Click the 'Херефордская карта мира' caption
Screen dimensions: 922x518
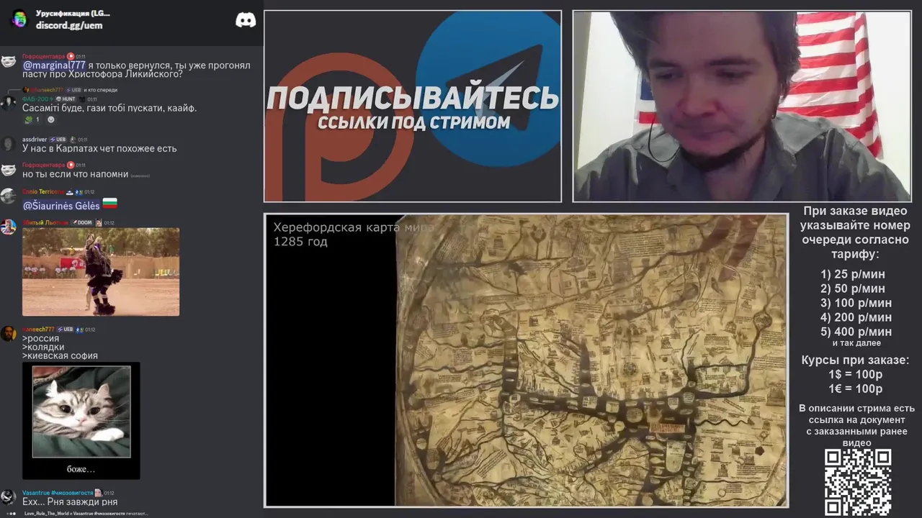point(354,227)
